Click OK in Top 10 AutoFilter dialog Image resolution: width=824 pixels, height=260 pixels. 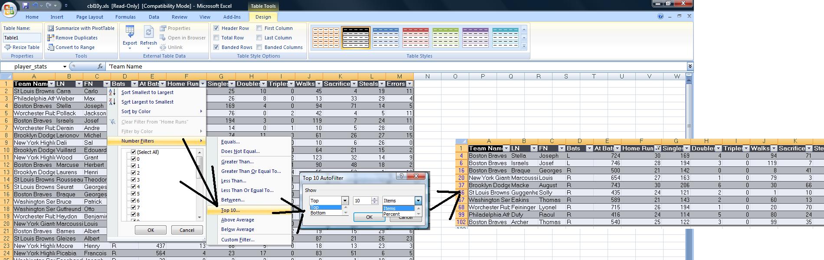[x=369, y=217]
